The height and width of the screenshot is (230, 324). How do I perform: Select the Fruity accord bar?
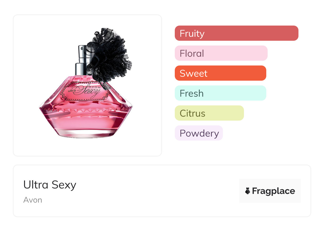point(236,33)
